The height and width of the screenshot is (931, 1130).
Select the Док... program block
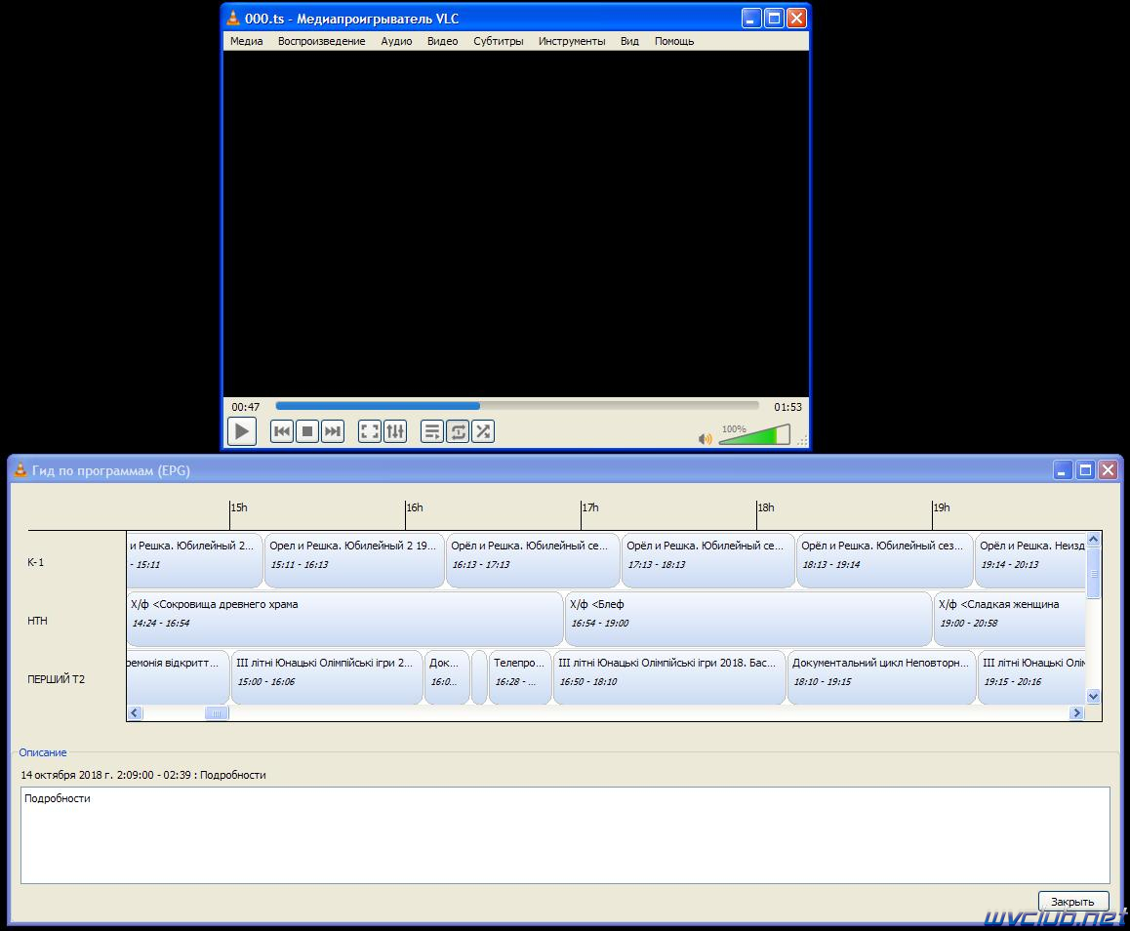pos(447,677)
